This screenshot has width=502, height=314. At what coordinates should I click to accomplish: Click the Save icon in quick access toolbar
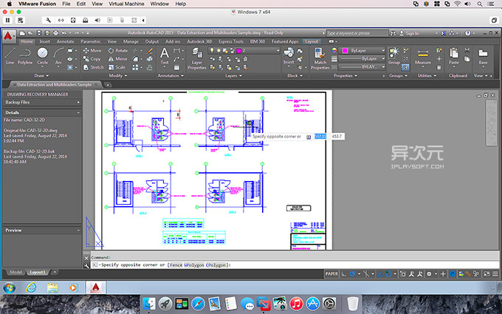point(39,33)
